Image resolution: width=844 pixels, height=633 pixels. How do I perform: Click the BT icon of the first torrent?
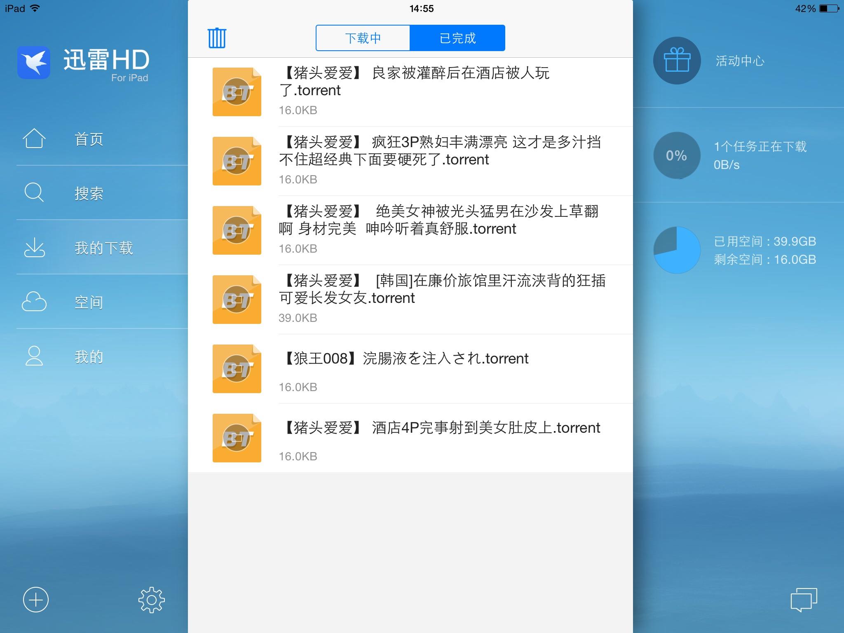point(237,92)
